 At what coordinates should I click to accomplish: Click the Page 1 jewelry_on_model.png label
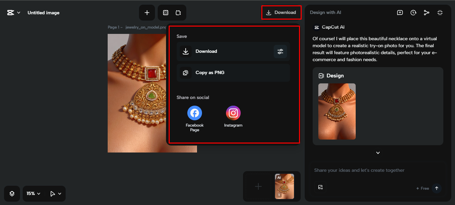(x=137, y=27)
